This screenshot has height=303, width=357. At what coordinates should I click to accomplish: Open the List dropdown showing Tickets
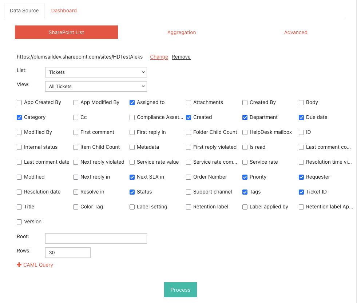click(96, 72)
